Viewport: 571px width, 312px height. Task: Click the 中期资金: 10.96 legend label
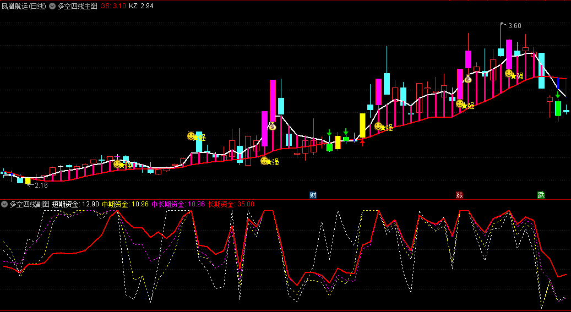pyautogui.click(x=126, y=204)
